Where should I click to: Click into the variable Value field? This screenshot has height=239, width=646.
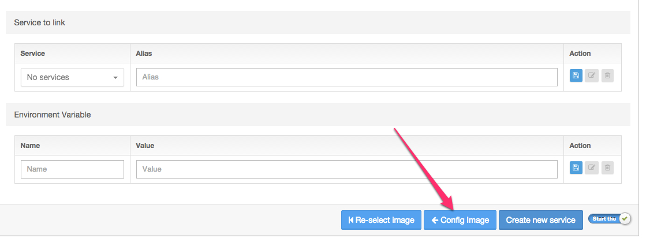pyautogui.click(x=347, y=169)
